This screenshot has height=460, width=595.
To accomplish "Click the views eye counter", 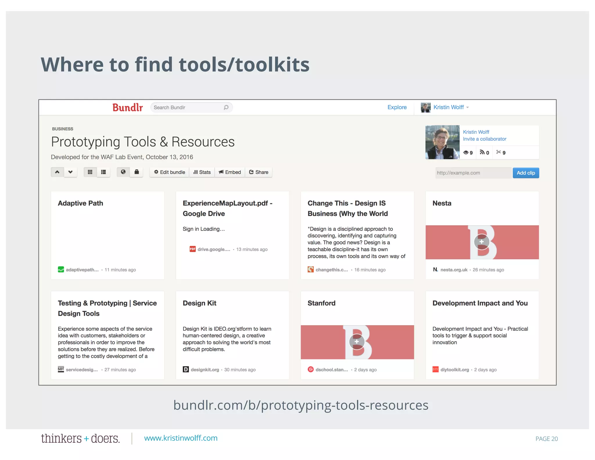I will [468, 153].
